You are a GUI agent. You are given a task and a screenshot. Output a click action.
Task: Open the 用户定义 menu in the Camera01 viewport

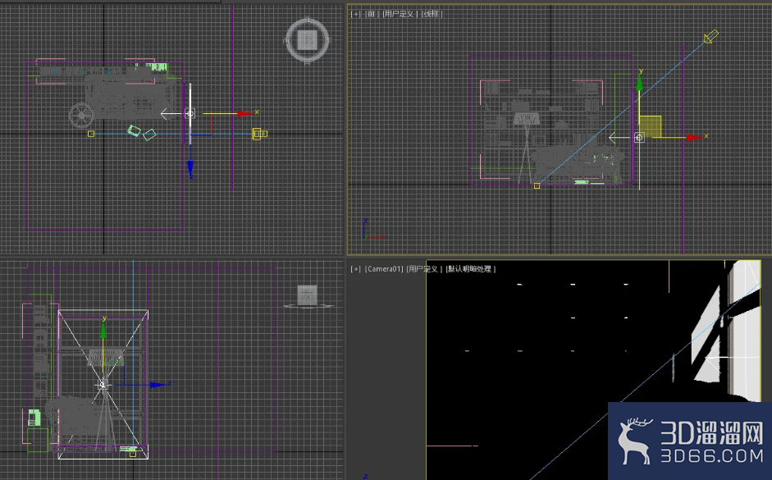click(423, 269)
